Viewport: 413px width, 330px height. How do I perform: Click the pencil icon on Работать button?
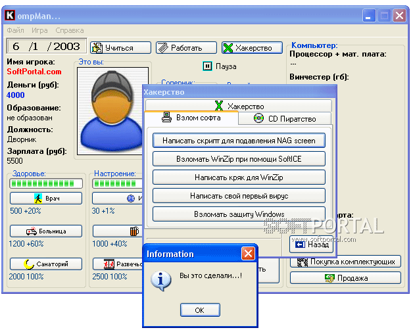pyautogui.click(x=163, y=48)
